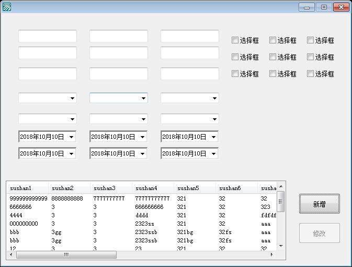352x267 pixels.
Task: Check the first 选择框 checkbox in the top row
Action: tap(235, 40)
